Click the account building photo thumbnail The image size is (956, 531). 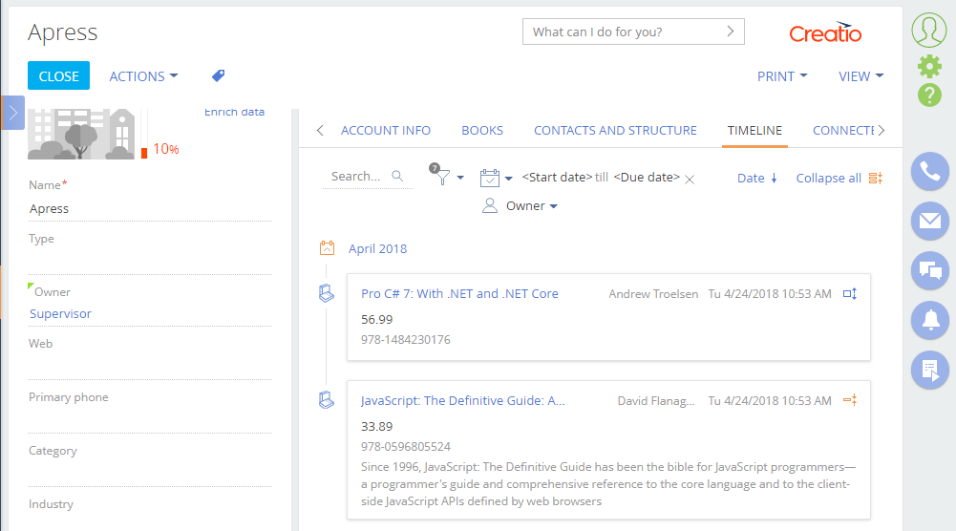click(81, 134)
